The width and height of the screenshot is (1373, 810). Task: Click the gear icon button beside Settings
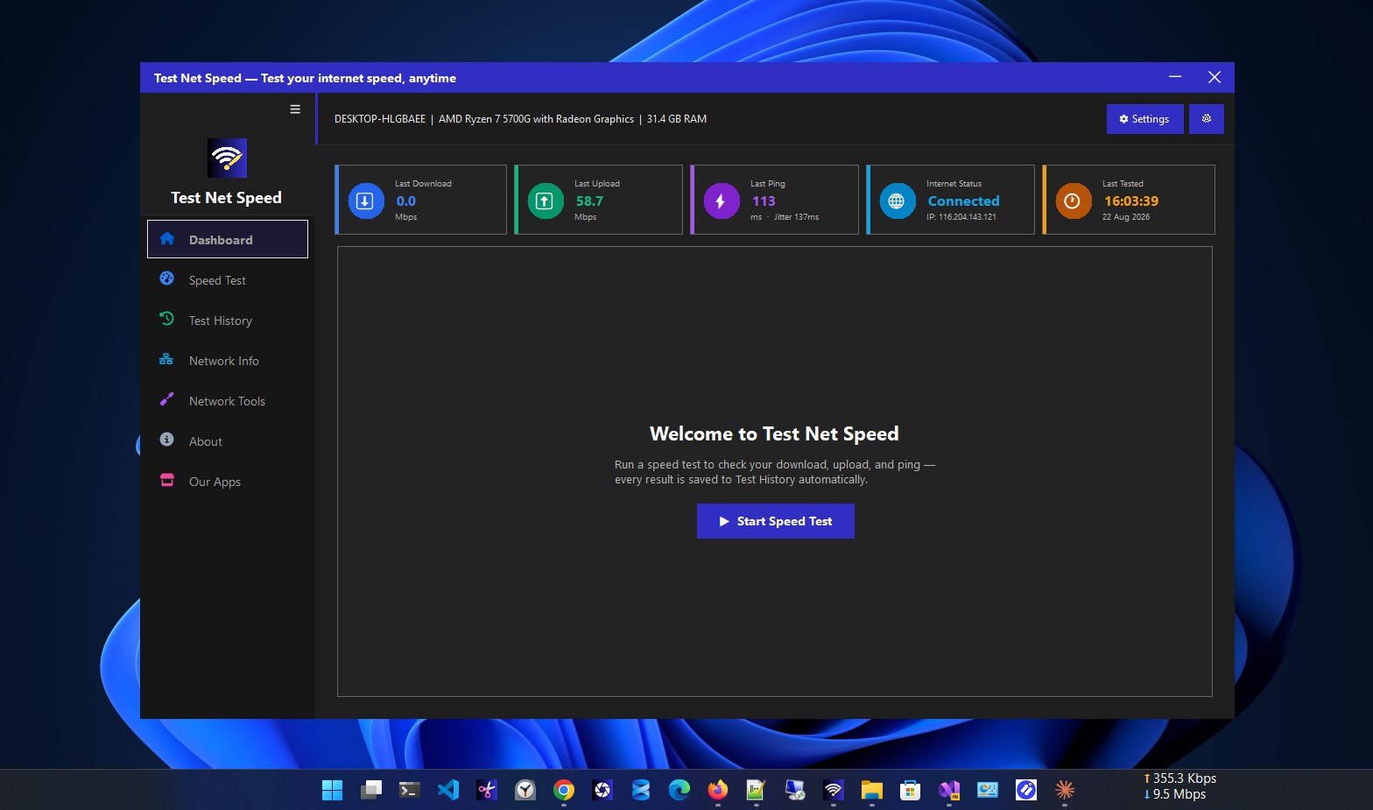1207,119
